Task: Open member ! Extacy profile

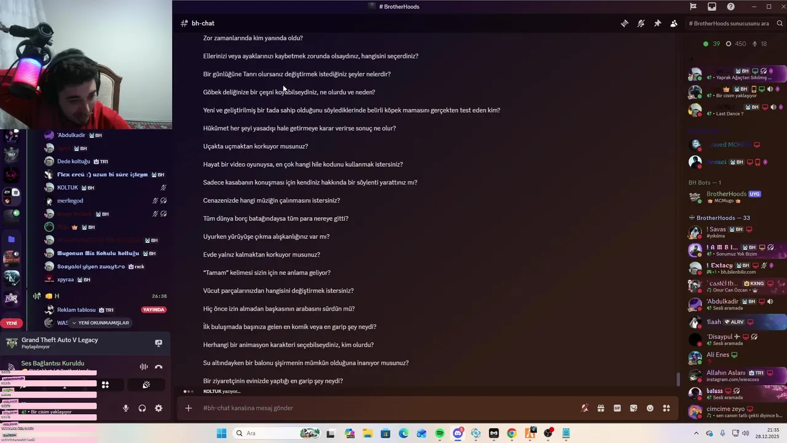Action: 736,268
